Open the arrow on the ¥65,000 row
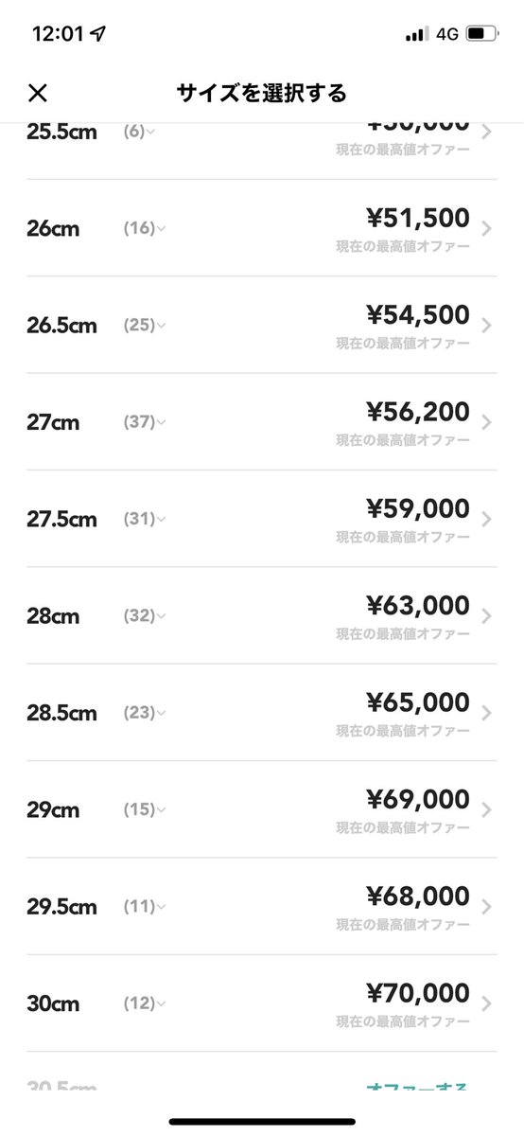The image size is (524, 1136). [x=486, y=713]
